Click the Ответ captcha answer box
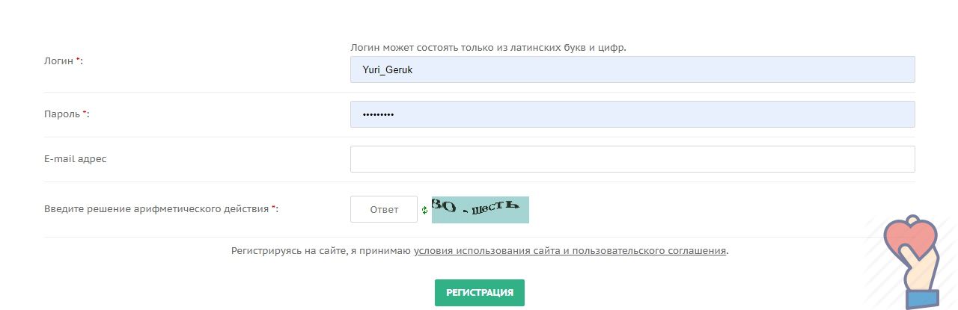The height and width of the screenshot is (310, 958). [x=384, y=209]
